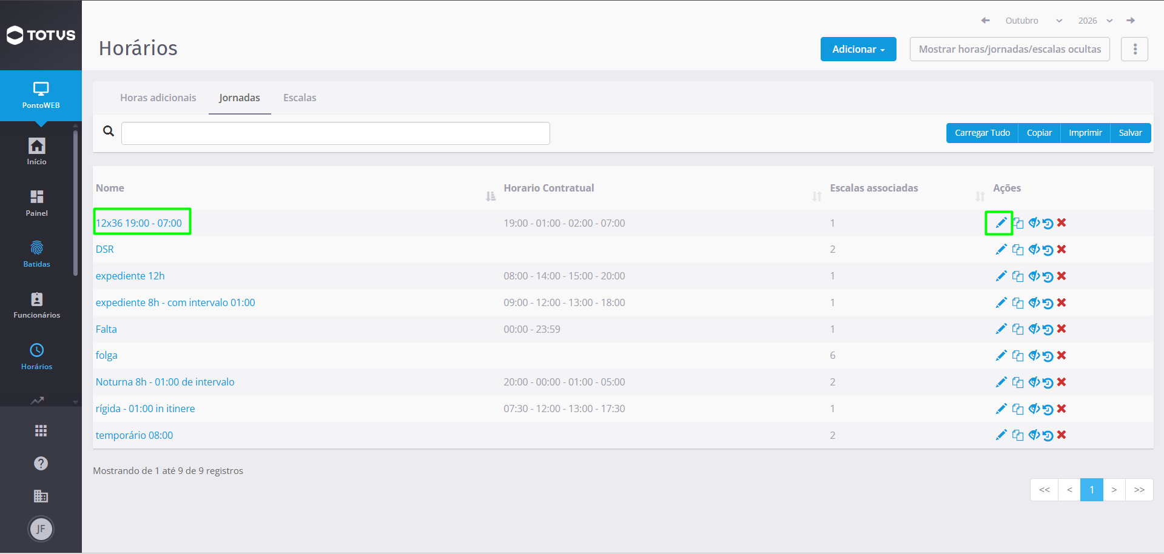Viewport: 1164px width, 554px height.
Task: Open the company building icon
Action: (41, 496)
